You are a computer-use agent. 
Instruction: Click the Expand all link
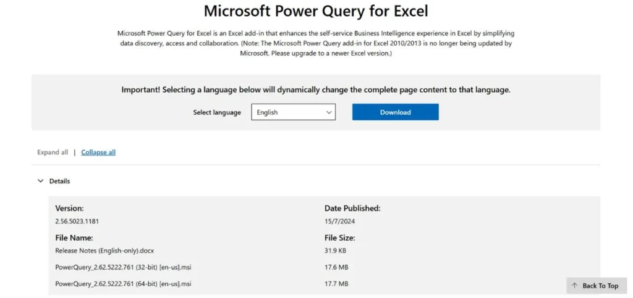tap(53, 152)
